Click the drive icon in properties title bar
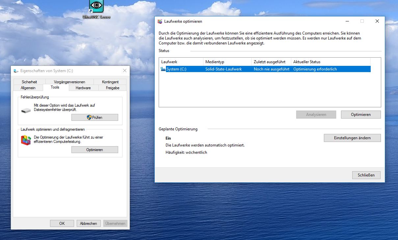 [x=16, y=71]
